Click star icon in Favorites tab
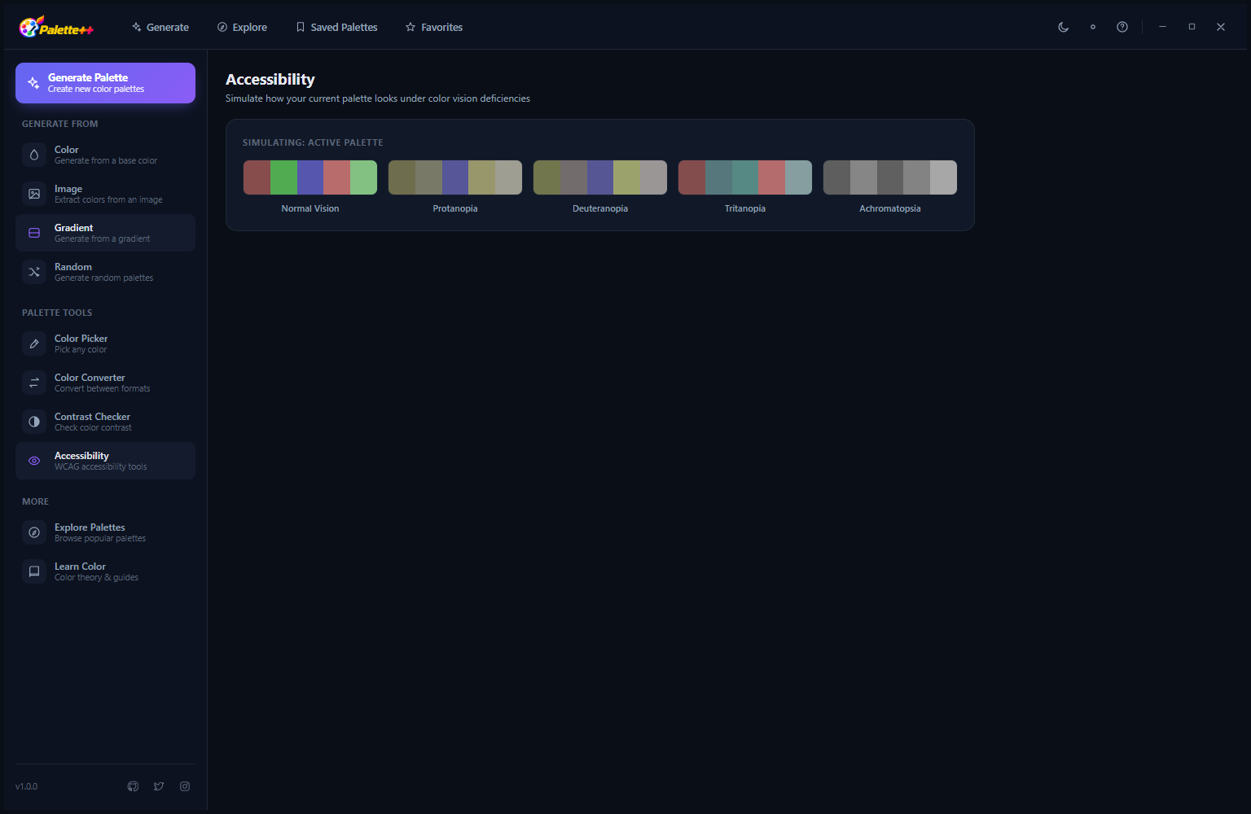Image resolution: width=1251 pixels, height=814 pixels. pos(410,27)
